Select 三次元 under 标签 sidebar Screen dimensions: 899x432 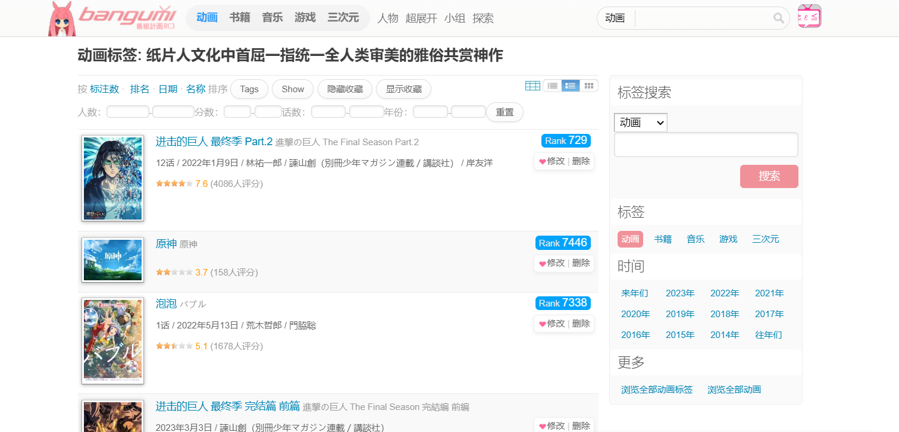pos(766,239)
